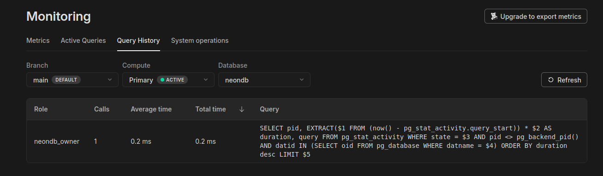
Task: Click the chevron in the Branch dropdown
Action: pos(110,80)
